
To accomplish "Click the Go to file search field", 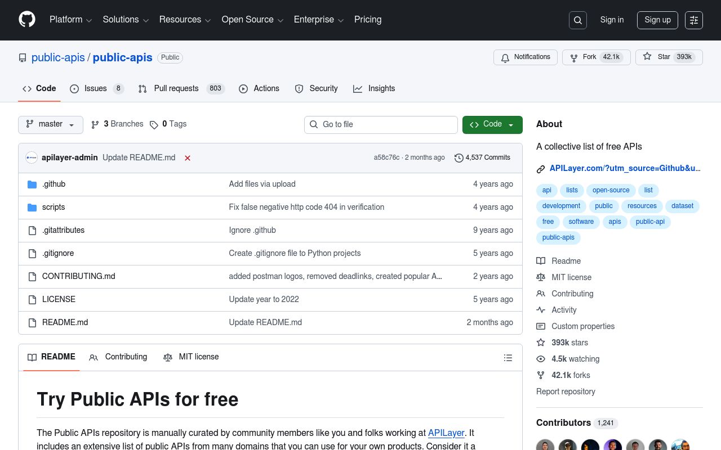I will tap(381, 124).
